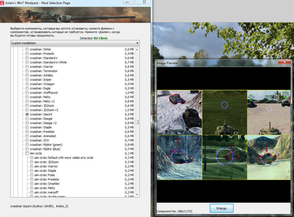Screen dimensions: 294x217
Task: Choose crosshair: Deegie option
Action: [27, 119]
